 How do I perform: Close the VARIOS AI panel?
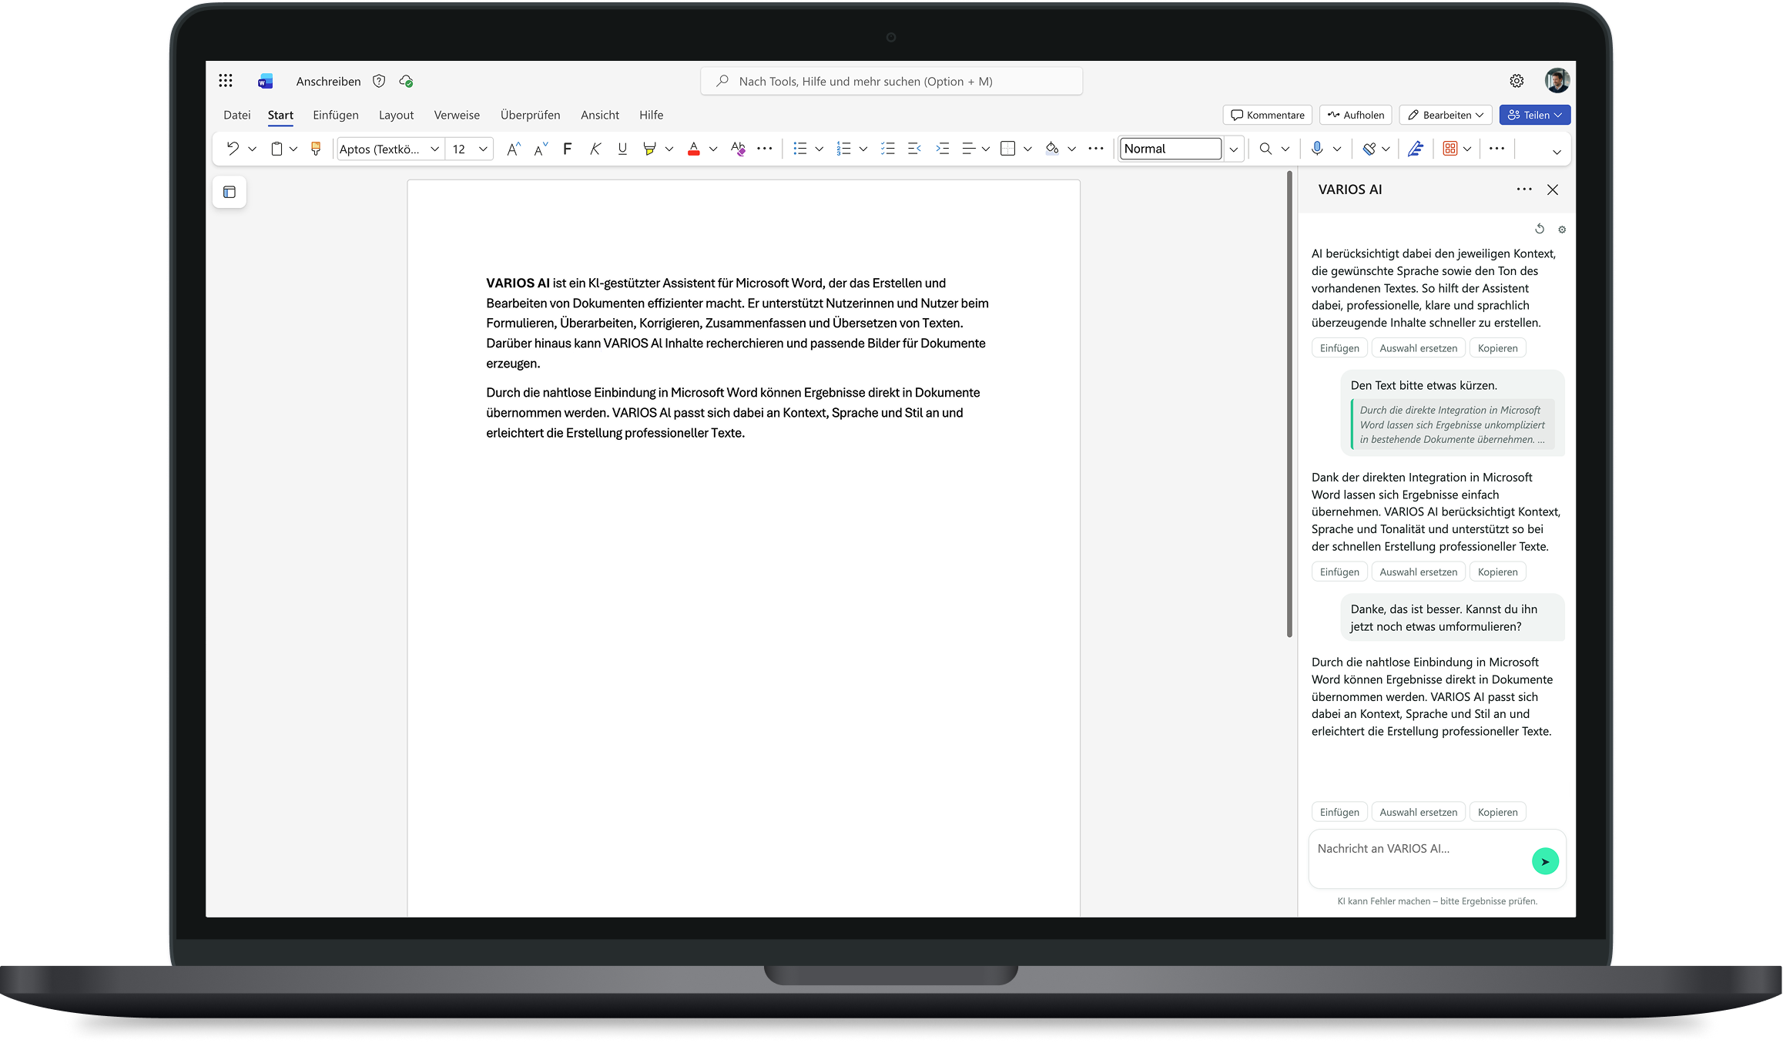[x=1553, y=189]
